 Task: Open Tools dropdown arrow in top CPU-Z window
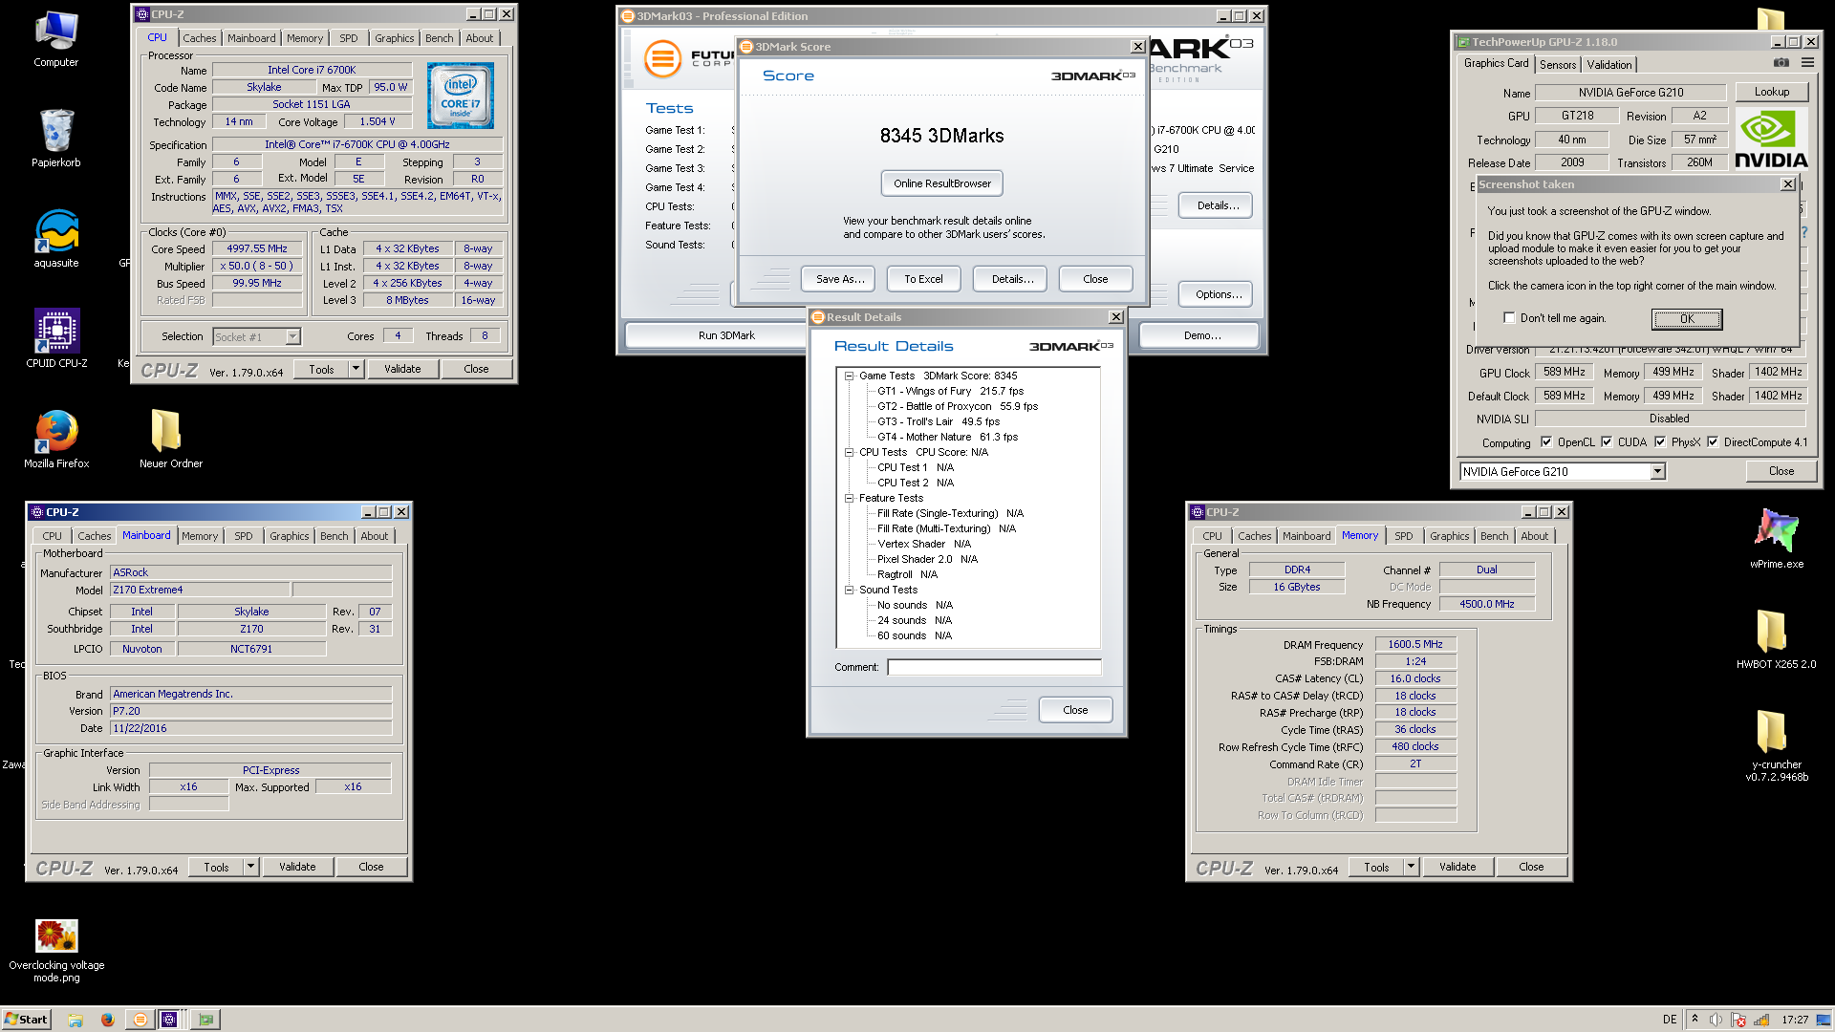[x=356, y=369]
